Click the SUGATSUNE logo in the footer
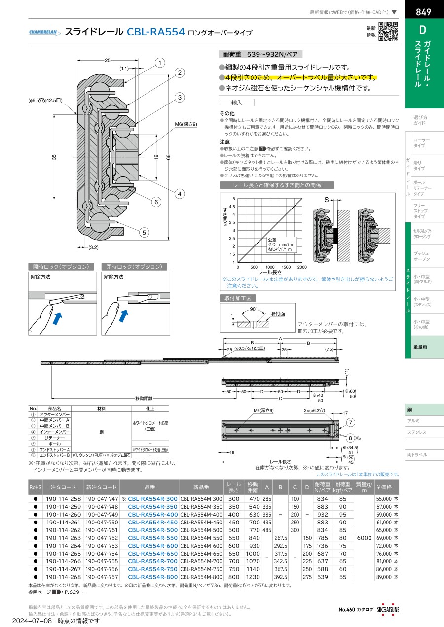 [389, 610]
